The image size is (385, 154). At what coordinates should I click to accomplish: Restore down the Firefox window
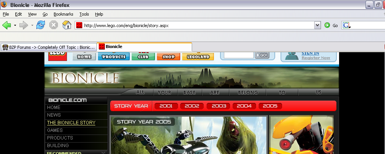378,5
